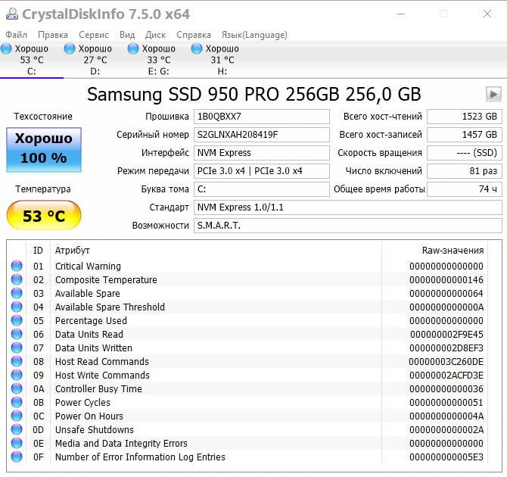Click status orb for Unsafe Shutdowns row

tap(17, 429)
